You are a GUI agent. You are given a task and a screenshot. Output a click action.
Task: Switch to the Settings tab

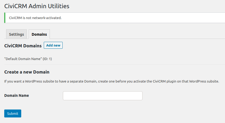(16, 34)
